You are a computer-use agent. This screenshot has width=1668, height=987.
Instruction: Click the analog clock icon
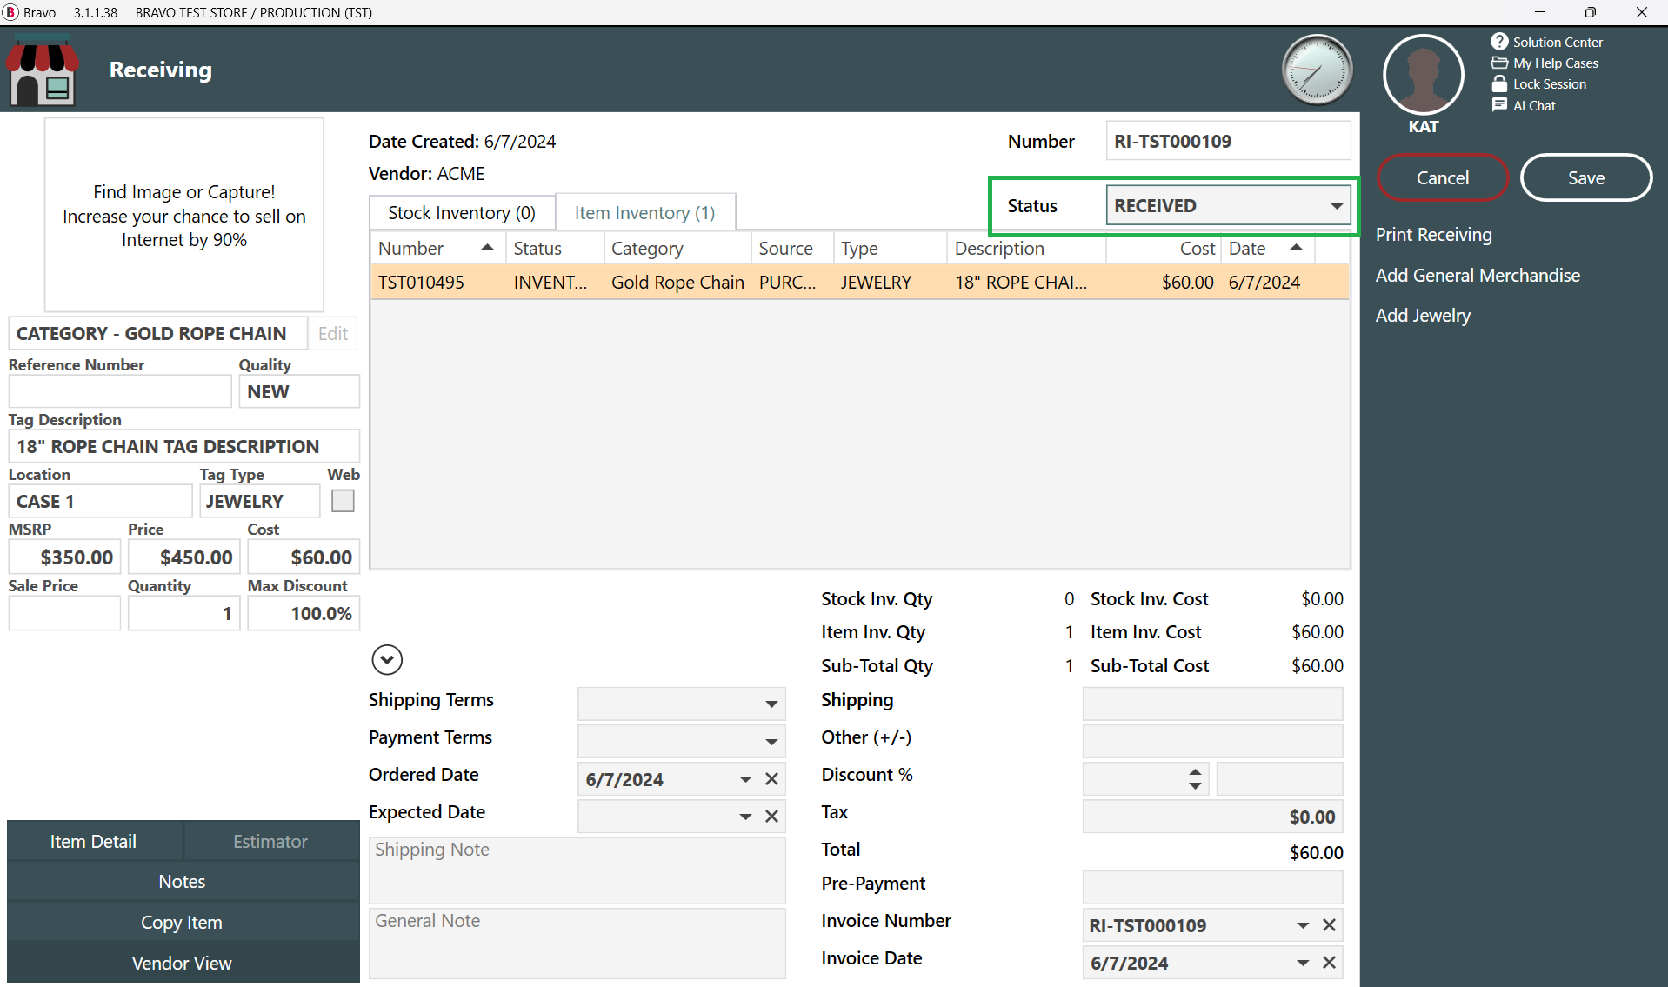(x=1317, y=70)
